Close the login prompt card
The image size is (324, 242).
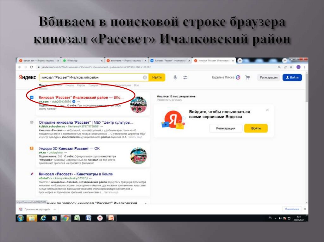267,110
